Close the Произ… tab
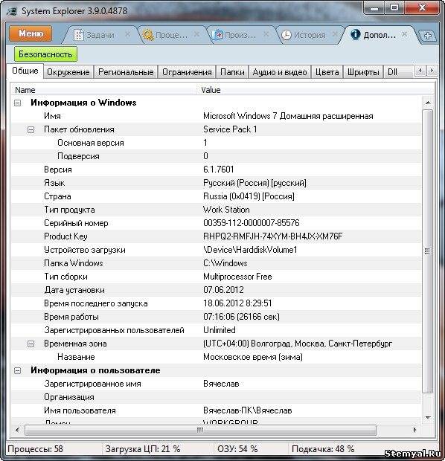Image resolution: width=445 pixels, height=461 pixels. click(266, 34)
